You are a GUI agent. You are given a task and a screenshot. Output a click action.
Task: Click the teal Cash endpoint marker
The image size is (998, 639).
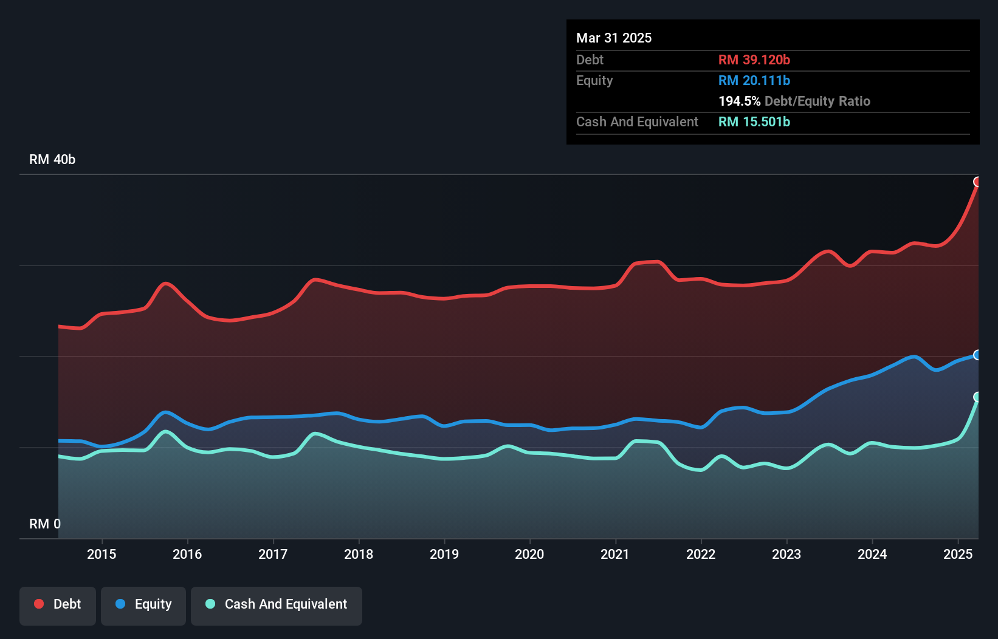[x=977, y=397]
